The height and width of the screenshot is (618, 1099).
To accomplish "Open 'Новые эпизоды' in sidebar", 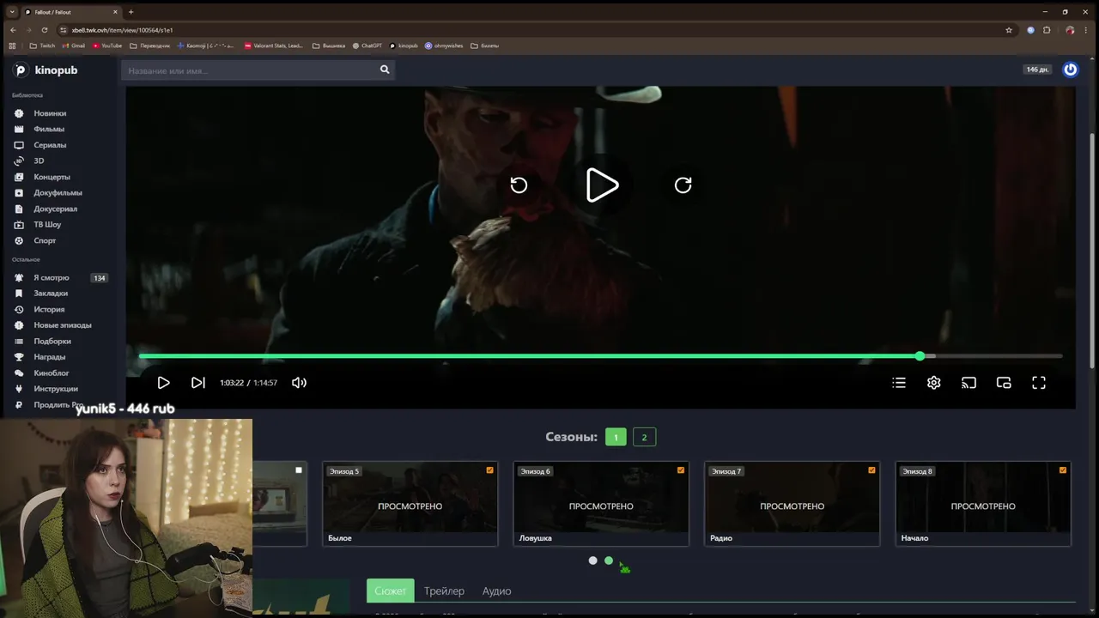I will coord(62,325).
